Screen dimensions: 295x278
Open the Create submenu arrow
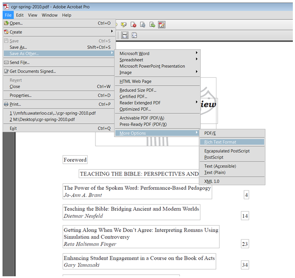point(111,32)
